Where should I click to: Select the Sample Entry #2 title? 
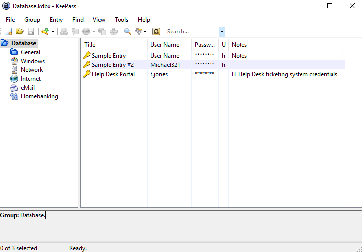pos(113,65)
